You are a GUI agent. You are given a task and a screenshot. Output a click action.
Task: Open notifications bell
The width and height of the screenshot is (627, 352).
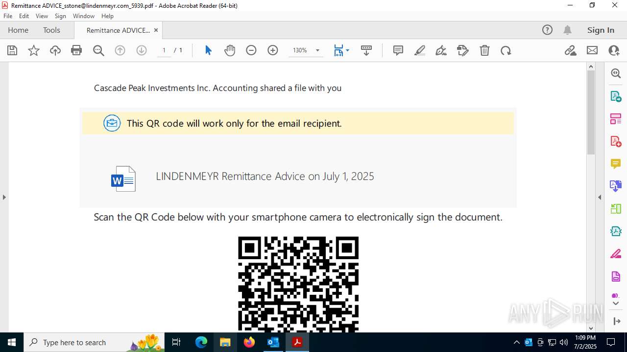[567, 30]
